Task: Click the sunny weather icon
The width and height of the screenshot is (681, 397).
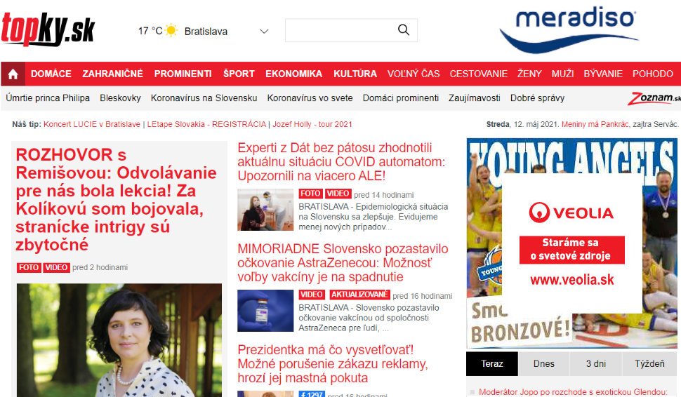Action: pos(171,30)
